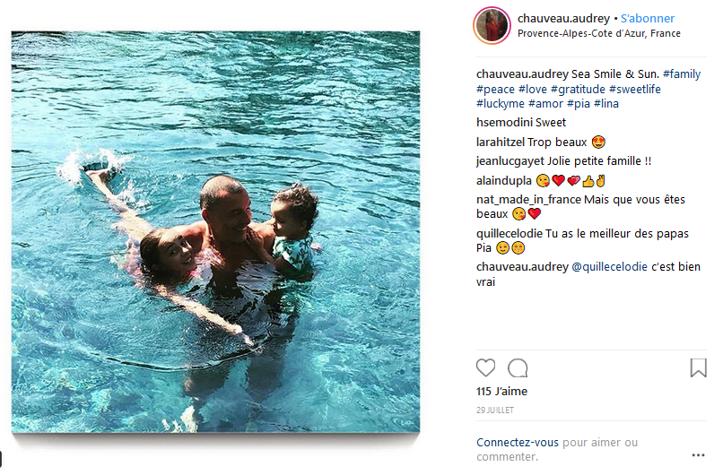The image size is (714, 475).
Task: Open the comment bubble icon
Action: tap(518, 368)
